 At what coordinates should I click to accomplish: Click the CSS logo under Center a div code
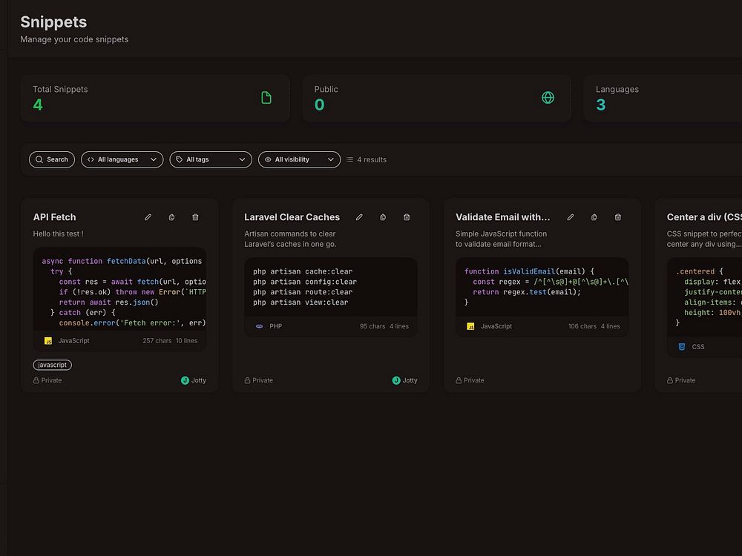tap(682, 346)
